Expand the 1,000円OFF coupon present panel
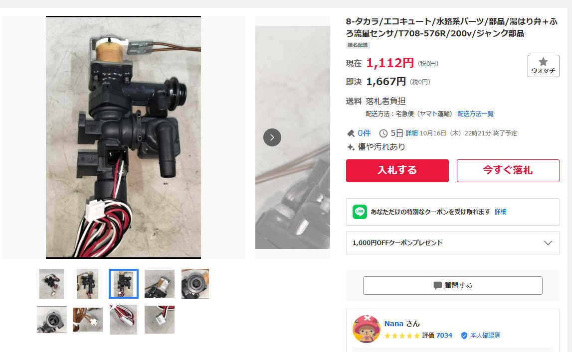572x352 pixels. point(452,243)
